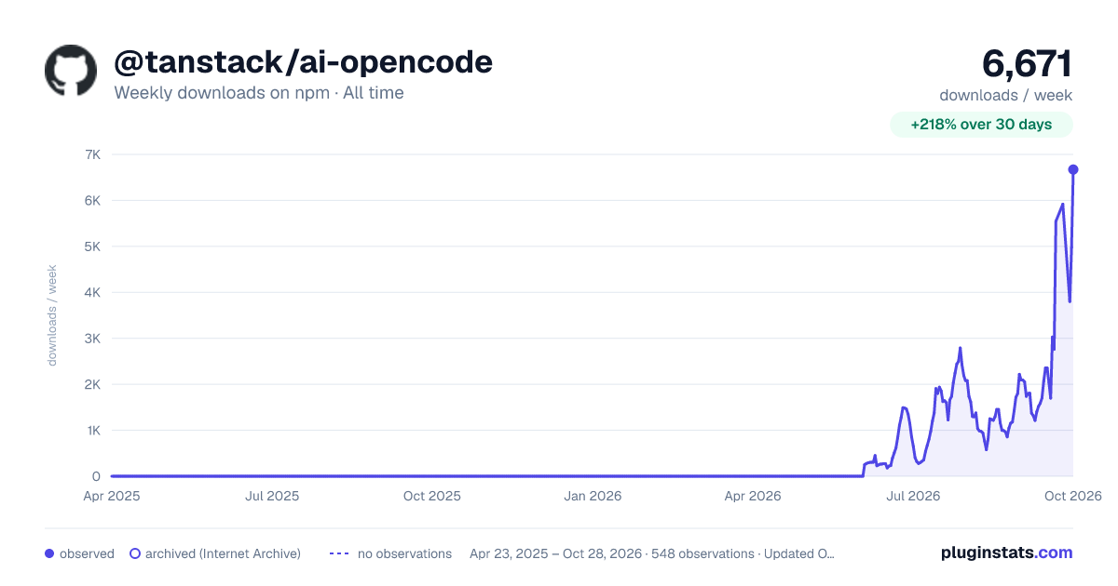Click the observed legend dot

[x=49, y=553]
